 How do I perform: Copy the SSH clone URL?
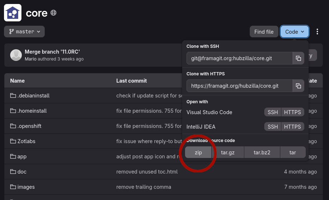(x=298, y=58)
